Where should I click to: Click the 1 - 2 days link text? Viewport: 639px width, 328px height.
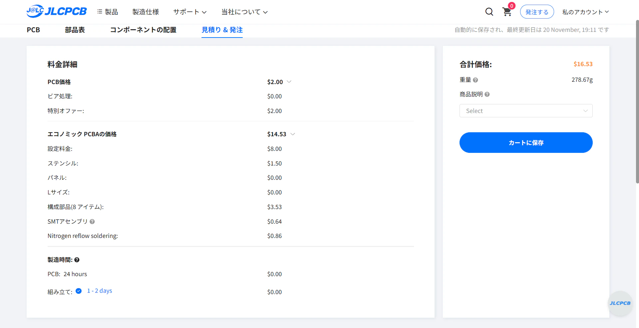(100, 291)
